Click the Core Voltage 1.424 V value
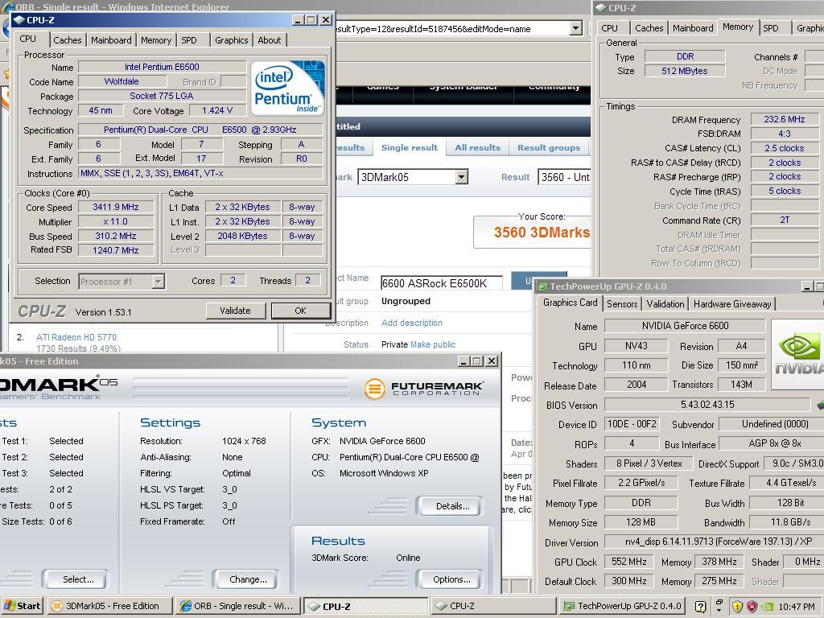Image resolution: width=824 pixels, height=618 pixels. click(217, 110)
